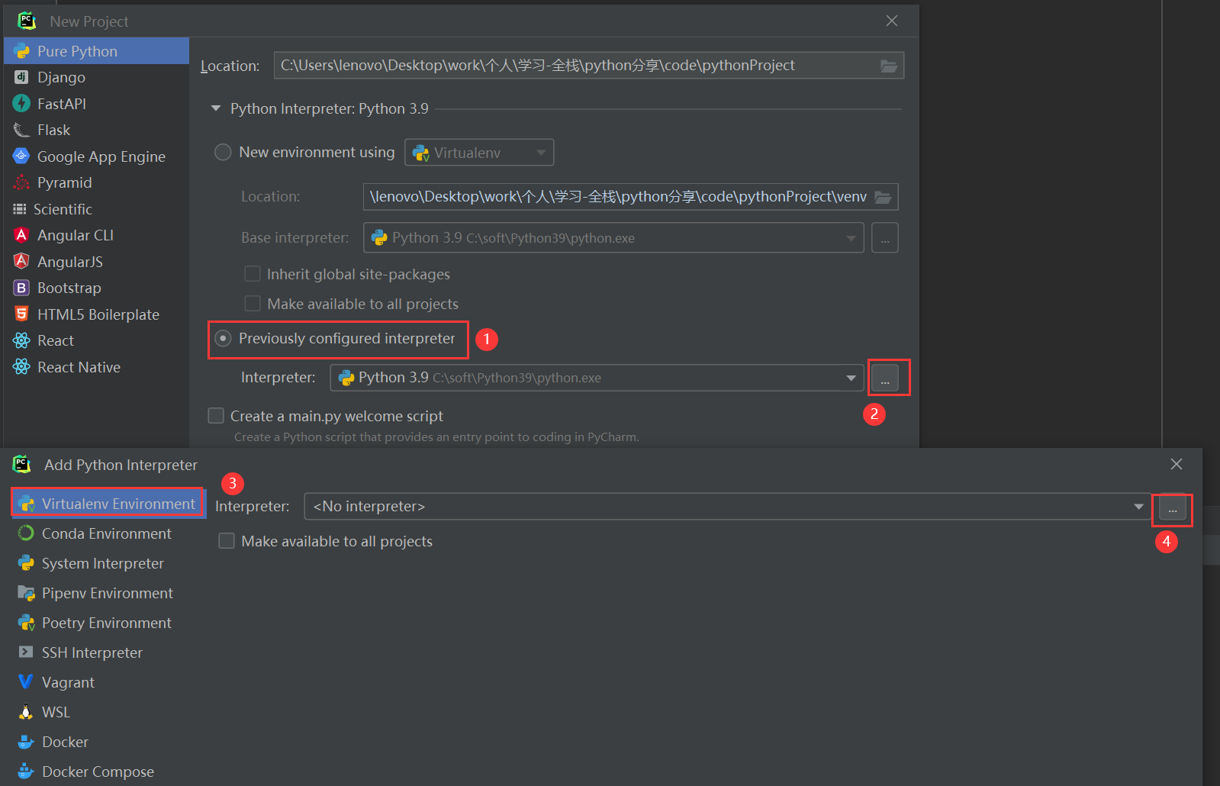Click the Django label in project list
Viewport: 1220px width, 786px height.
61,77
